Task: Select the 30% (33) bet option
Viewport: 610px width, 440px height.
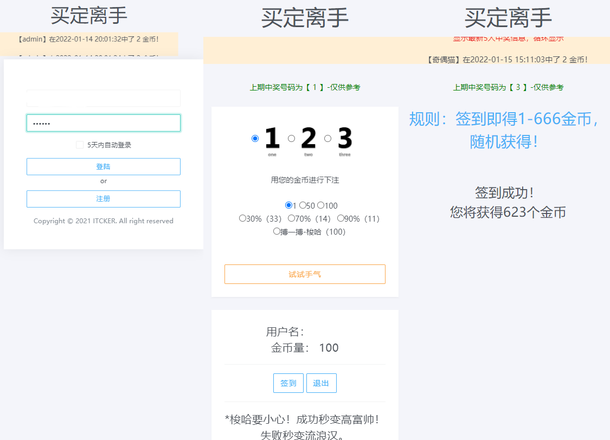Action: point(242,218)
